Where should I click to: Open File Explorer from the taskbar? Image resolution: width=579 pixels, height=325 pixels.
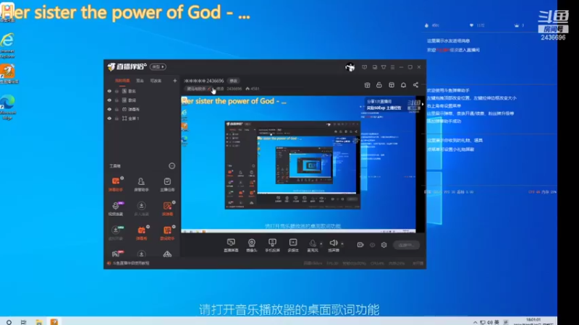(x=39, y=322)
